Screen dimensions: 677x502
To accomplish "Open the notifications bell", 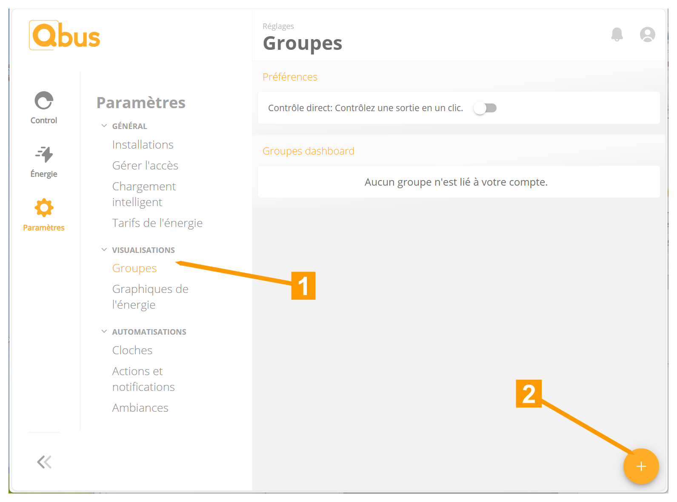I will pyautogui.click(x=617, y=34).
